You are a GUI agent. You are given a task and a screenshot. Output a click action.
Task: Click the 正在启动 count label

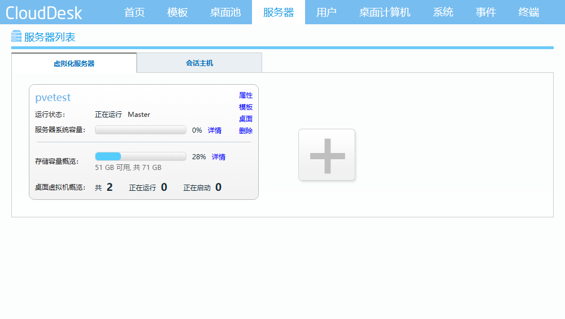(x=197, y=187)
